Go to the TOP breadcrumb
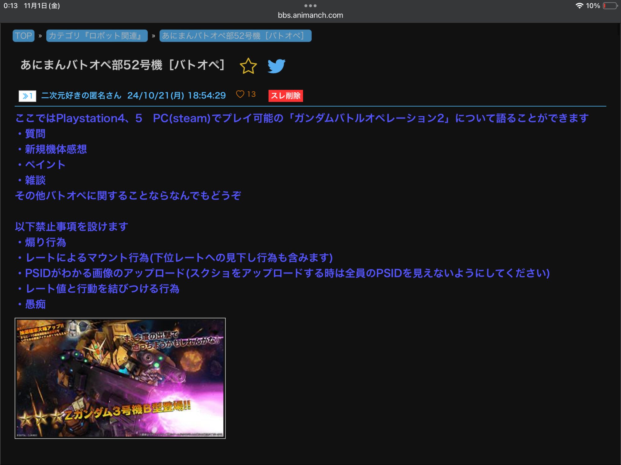 tap(24, 36)
